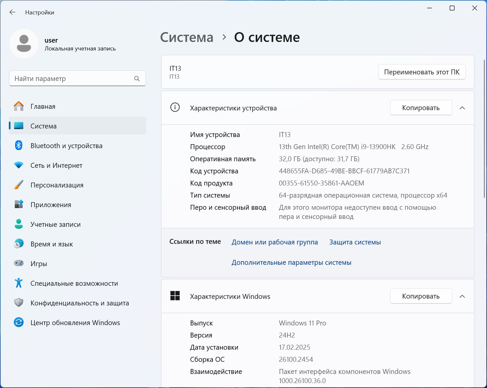The width and height of the screenshot is (487, 388).
Task: Open Bluetooth и устройства settings
Action: click(77, 145)
